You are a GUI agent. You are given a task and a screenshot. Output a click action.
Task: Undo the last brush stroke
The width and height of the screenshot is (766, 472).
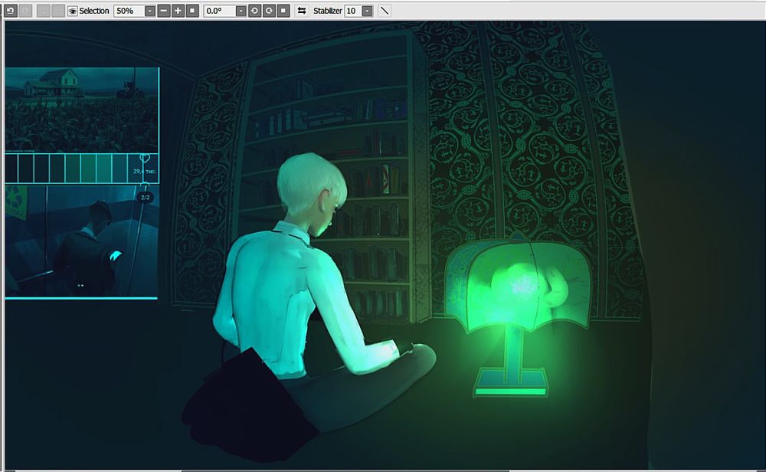coord(10,10)
